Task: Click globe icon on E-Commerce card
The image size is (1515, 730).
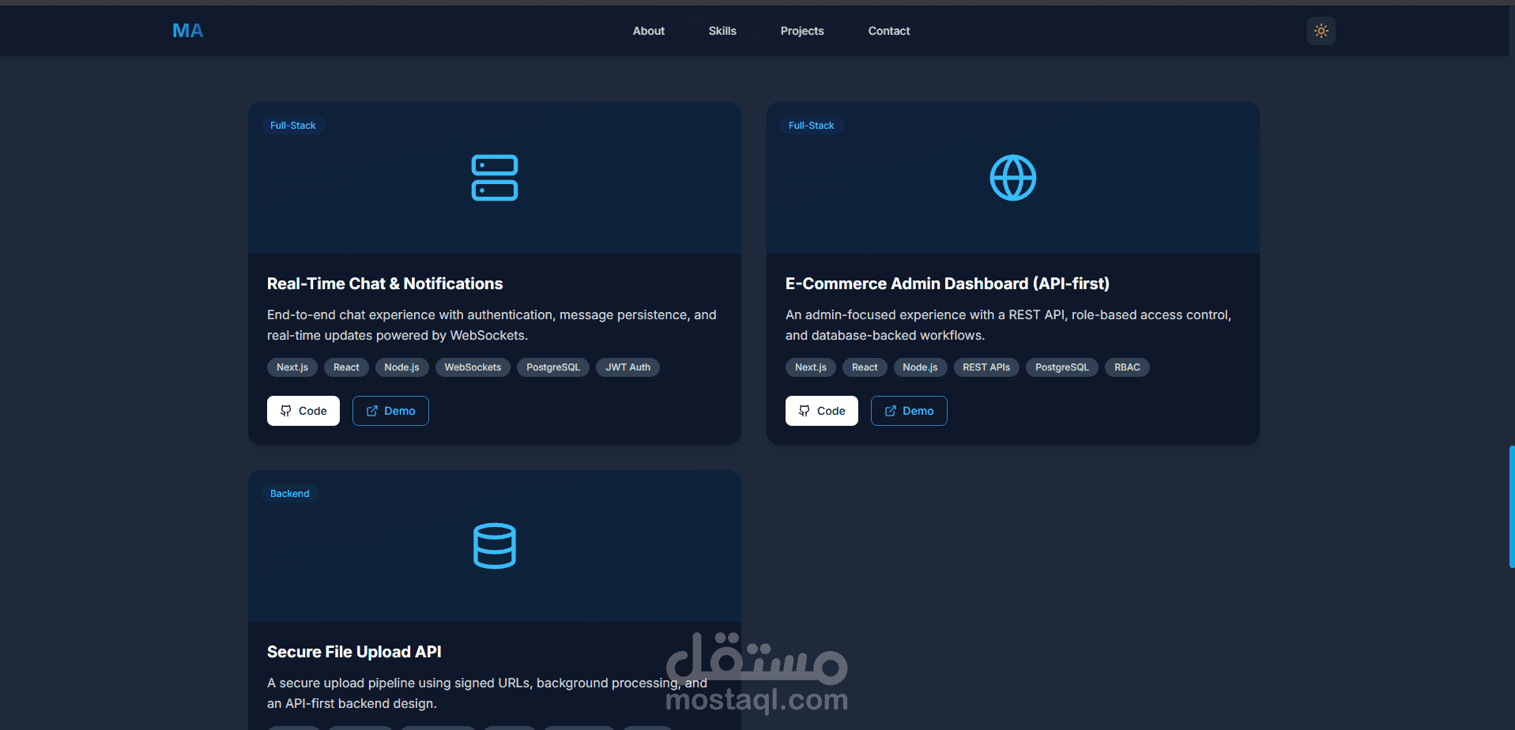Action: pos(1013,178)
